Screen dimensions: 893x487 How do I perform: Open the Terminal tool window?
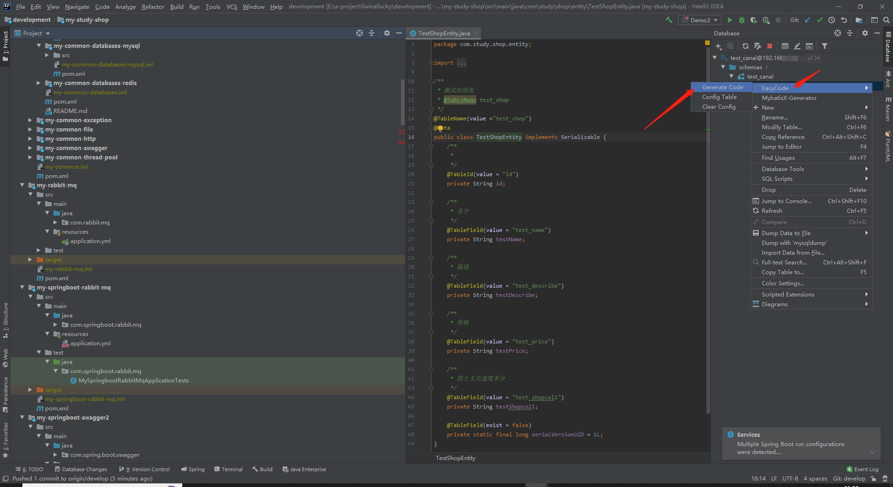(228, 469)
